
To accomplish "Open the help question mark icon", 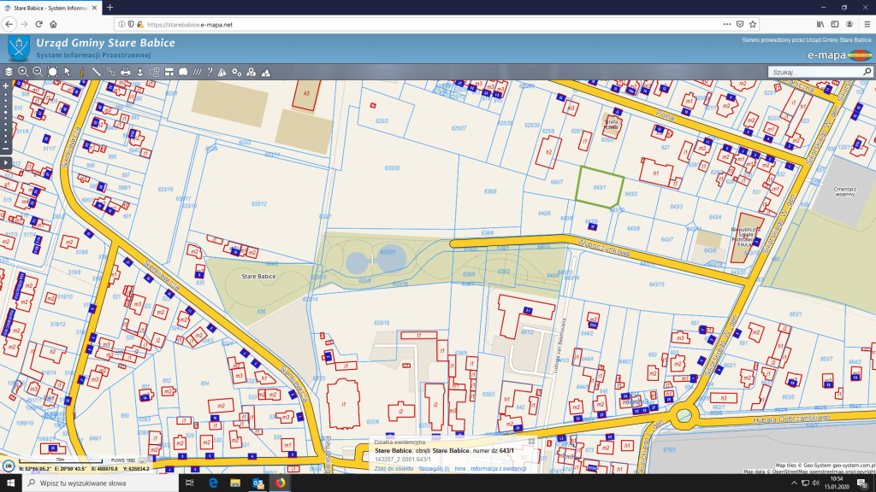I will pyautogui.click(x=210, y=72).
